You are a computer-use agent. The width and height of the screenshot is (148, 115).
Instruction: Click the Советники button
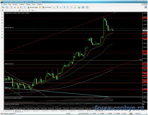[47, 7]
